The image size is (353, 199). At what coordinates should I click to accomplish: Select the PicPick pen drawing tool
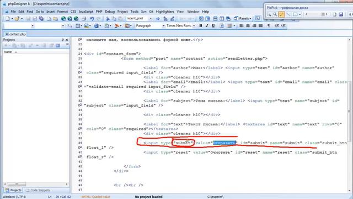pos(281,14)
